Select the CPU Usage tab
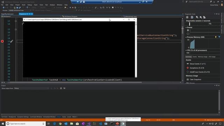 coord(212,57)
